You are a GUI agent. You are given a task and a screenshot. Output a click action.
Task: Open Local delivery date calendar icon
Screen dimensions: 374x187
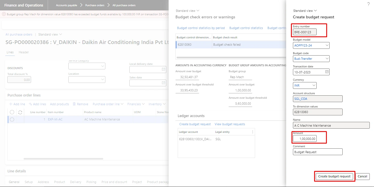(163, 69)
